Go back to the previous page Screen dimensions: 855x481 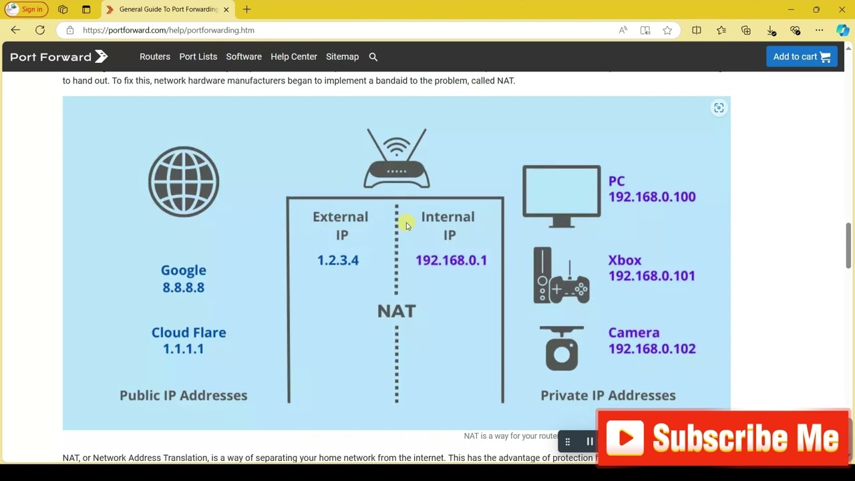coord(15,30)
